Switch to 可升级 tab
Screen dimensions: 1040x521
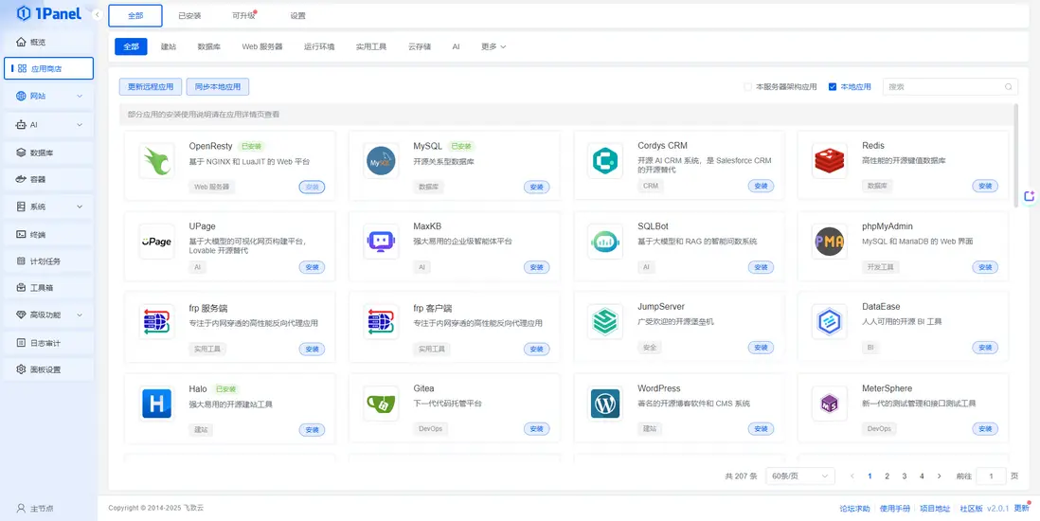pos(244,15)
